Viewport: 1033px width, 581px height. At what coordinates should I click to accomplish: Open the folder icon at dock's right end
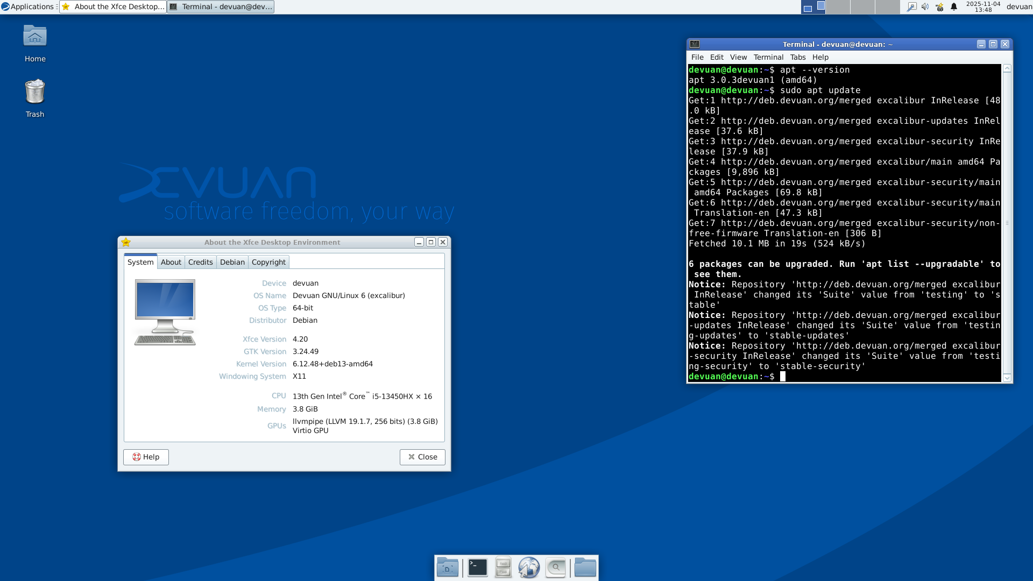click(585, 567)
